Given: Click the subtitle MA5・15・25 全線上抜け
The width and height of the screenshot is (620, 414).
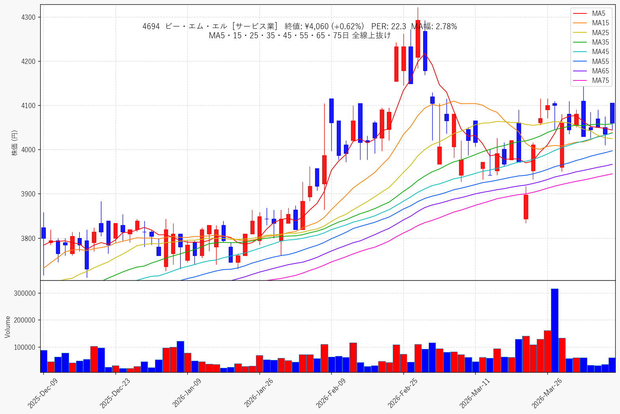Looking at the screenshot, I should [x=300, y=35].
